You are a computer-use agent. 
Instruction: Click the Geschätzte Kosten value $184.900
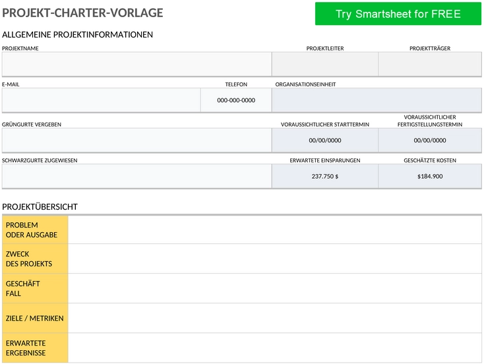430,176
